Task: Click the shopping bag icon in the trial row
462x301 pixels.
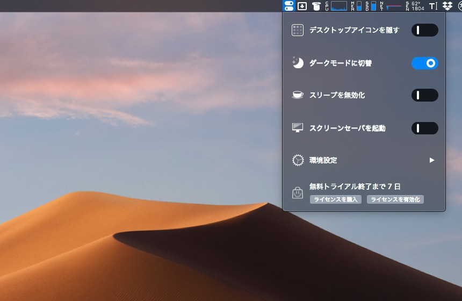Action: pyautogui.click(x=298, y=193)
